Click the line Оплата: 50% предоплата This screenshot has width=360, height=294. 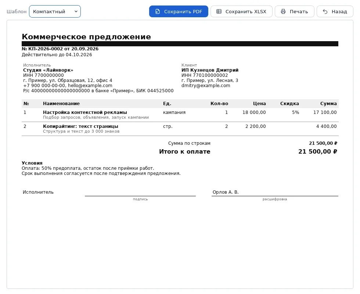tap(88, 168)
